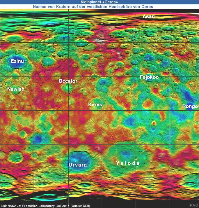This screenshot has height=208, width=199.
Task: Select the Ezinu crater name
Action: pyautogui.click(x=17, y=61)
